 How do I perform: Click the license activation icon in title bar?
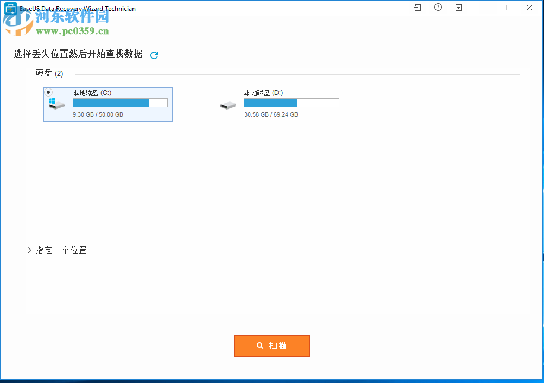417,8
